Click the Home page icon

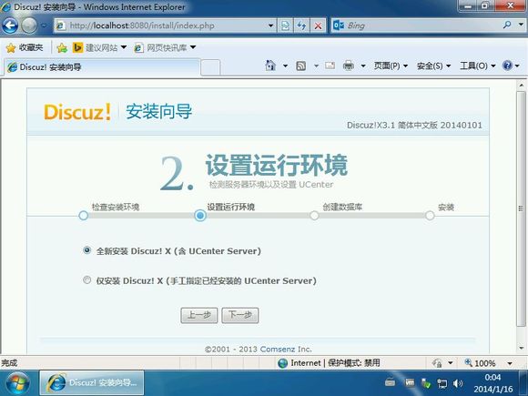pyautogui.click(x=270, y=66)
